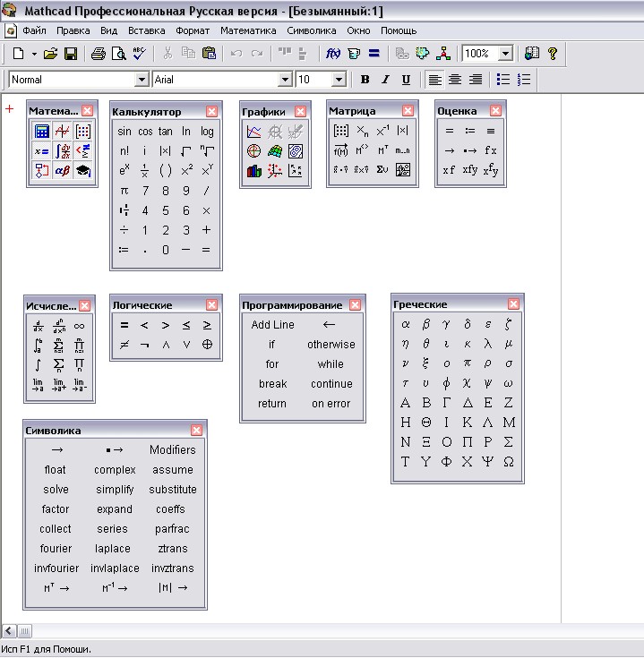Run spell check icon in toolbar

[x=139, y=54]
